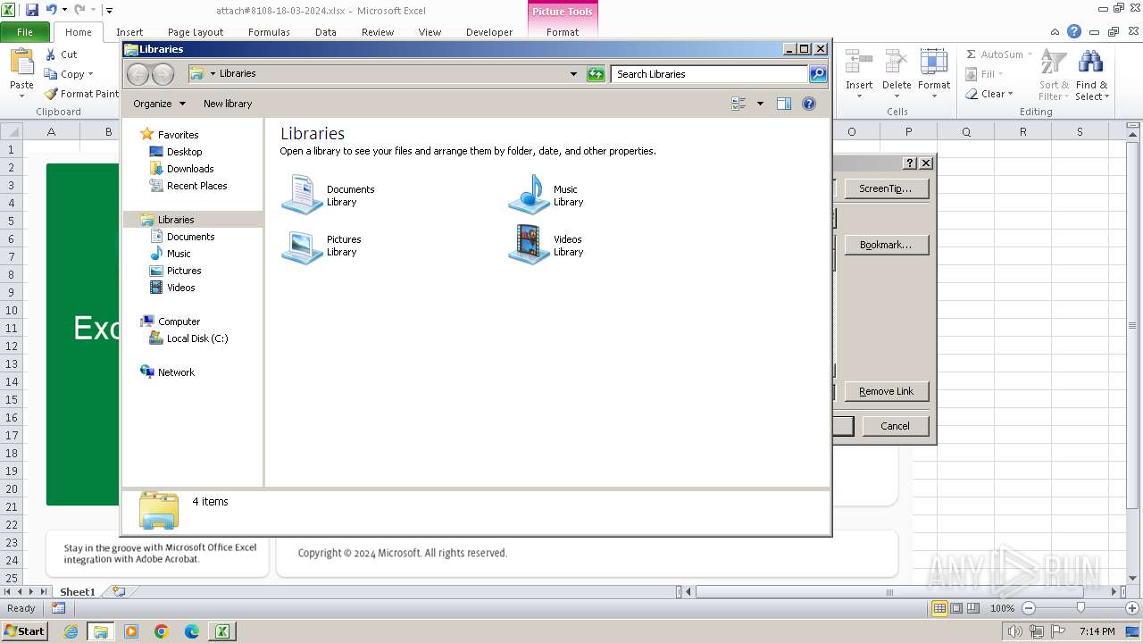The width and height of the screenshot is (1143, 643).
Task: Click the Excel Save icon in quick access toolbar
Action: pyautogui.click(x=32, y=10)
